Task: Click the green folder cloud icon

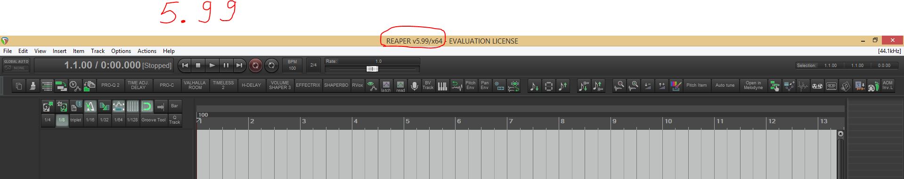Action: pos(90,86)
